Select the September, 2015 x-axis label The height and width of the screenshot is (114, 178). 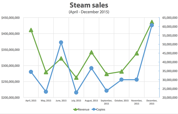click(x=107, y=102)
